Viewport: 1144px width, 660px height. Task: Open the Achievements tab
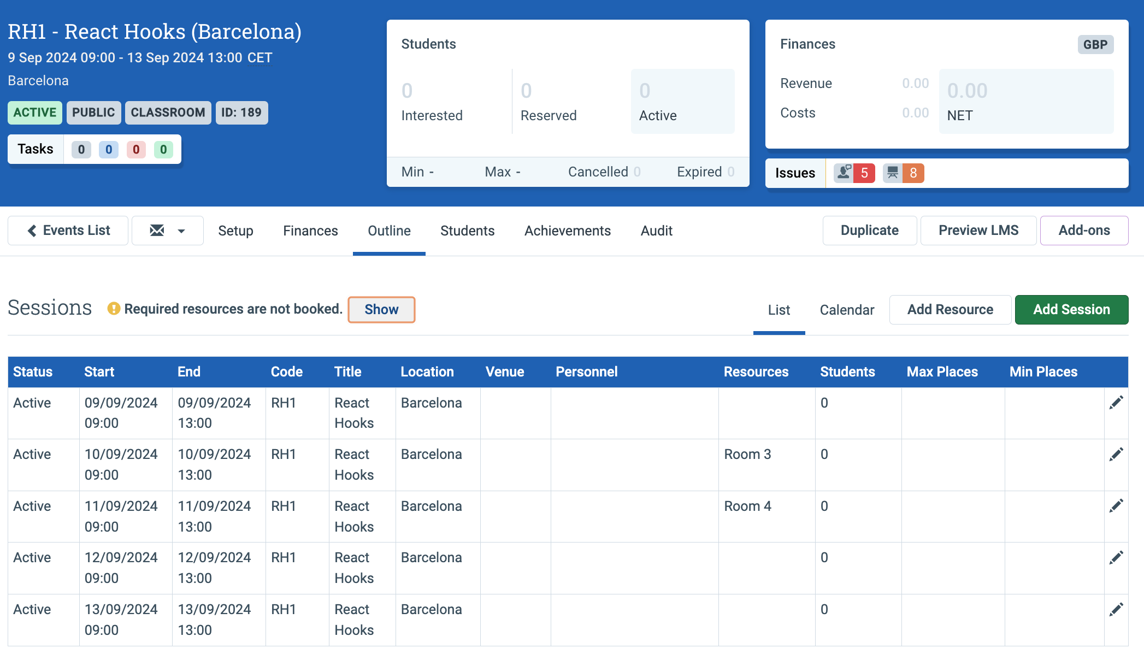568,231
